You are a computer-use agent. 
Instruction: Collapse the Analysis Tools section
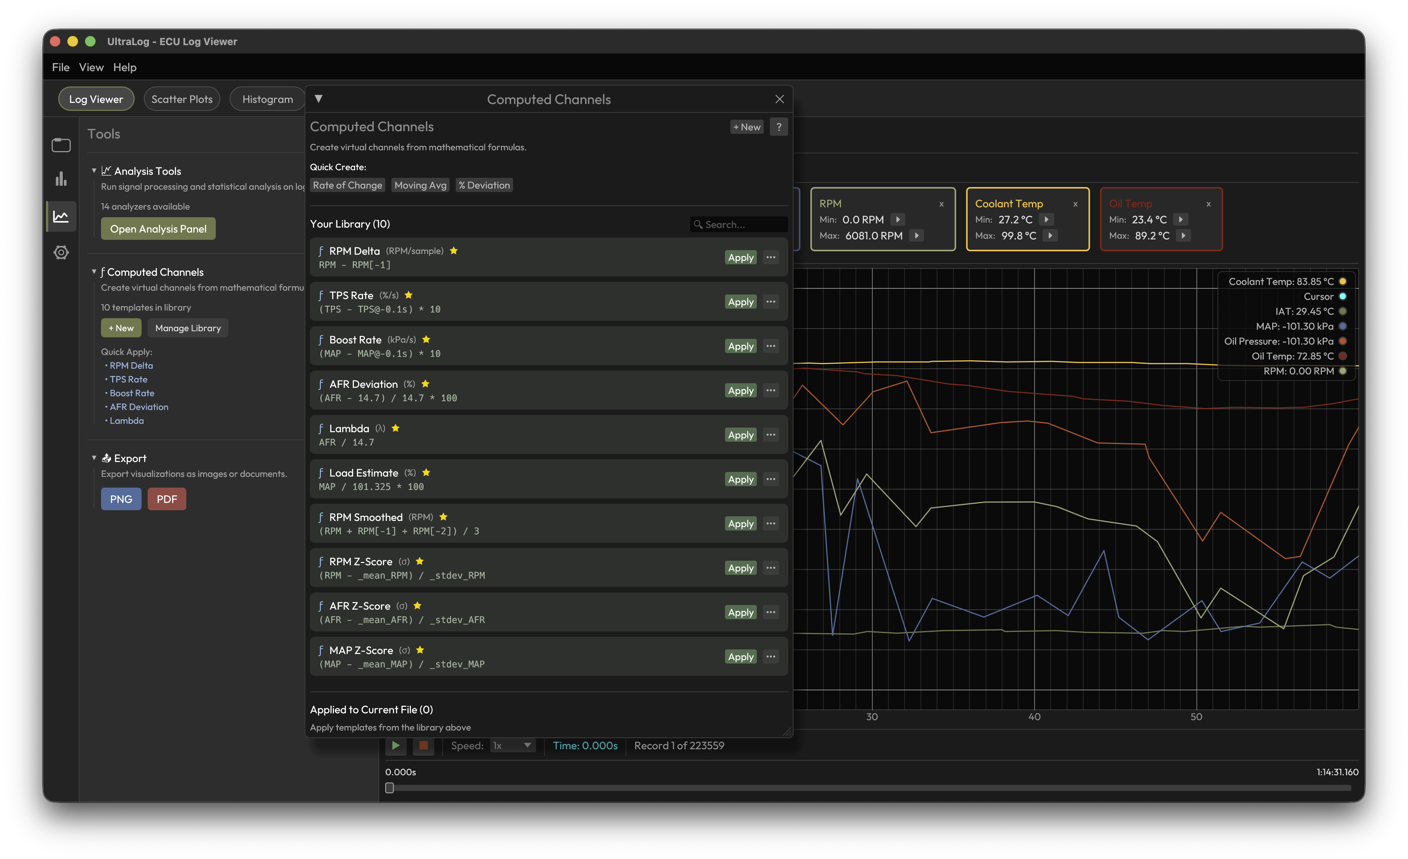coord(94,171)
